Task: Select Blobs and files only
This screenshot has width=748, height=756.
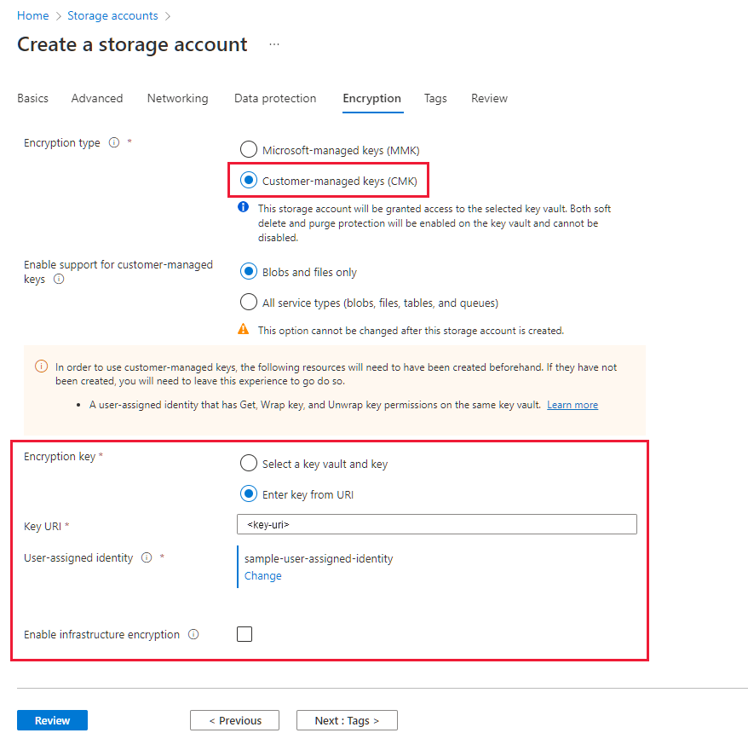Action: coord(248,272)
